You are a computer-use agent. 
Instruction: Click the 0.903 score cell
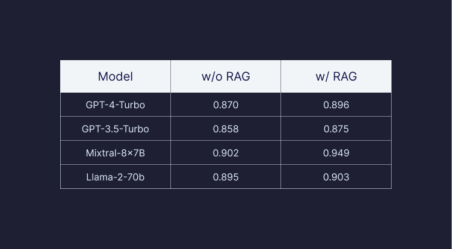point(336,177)
